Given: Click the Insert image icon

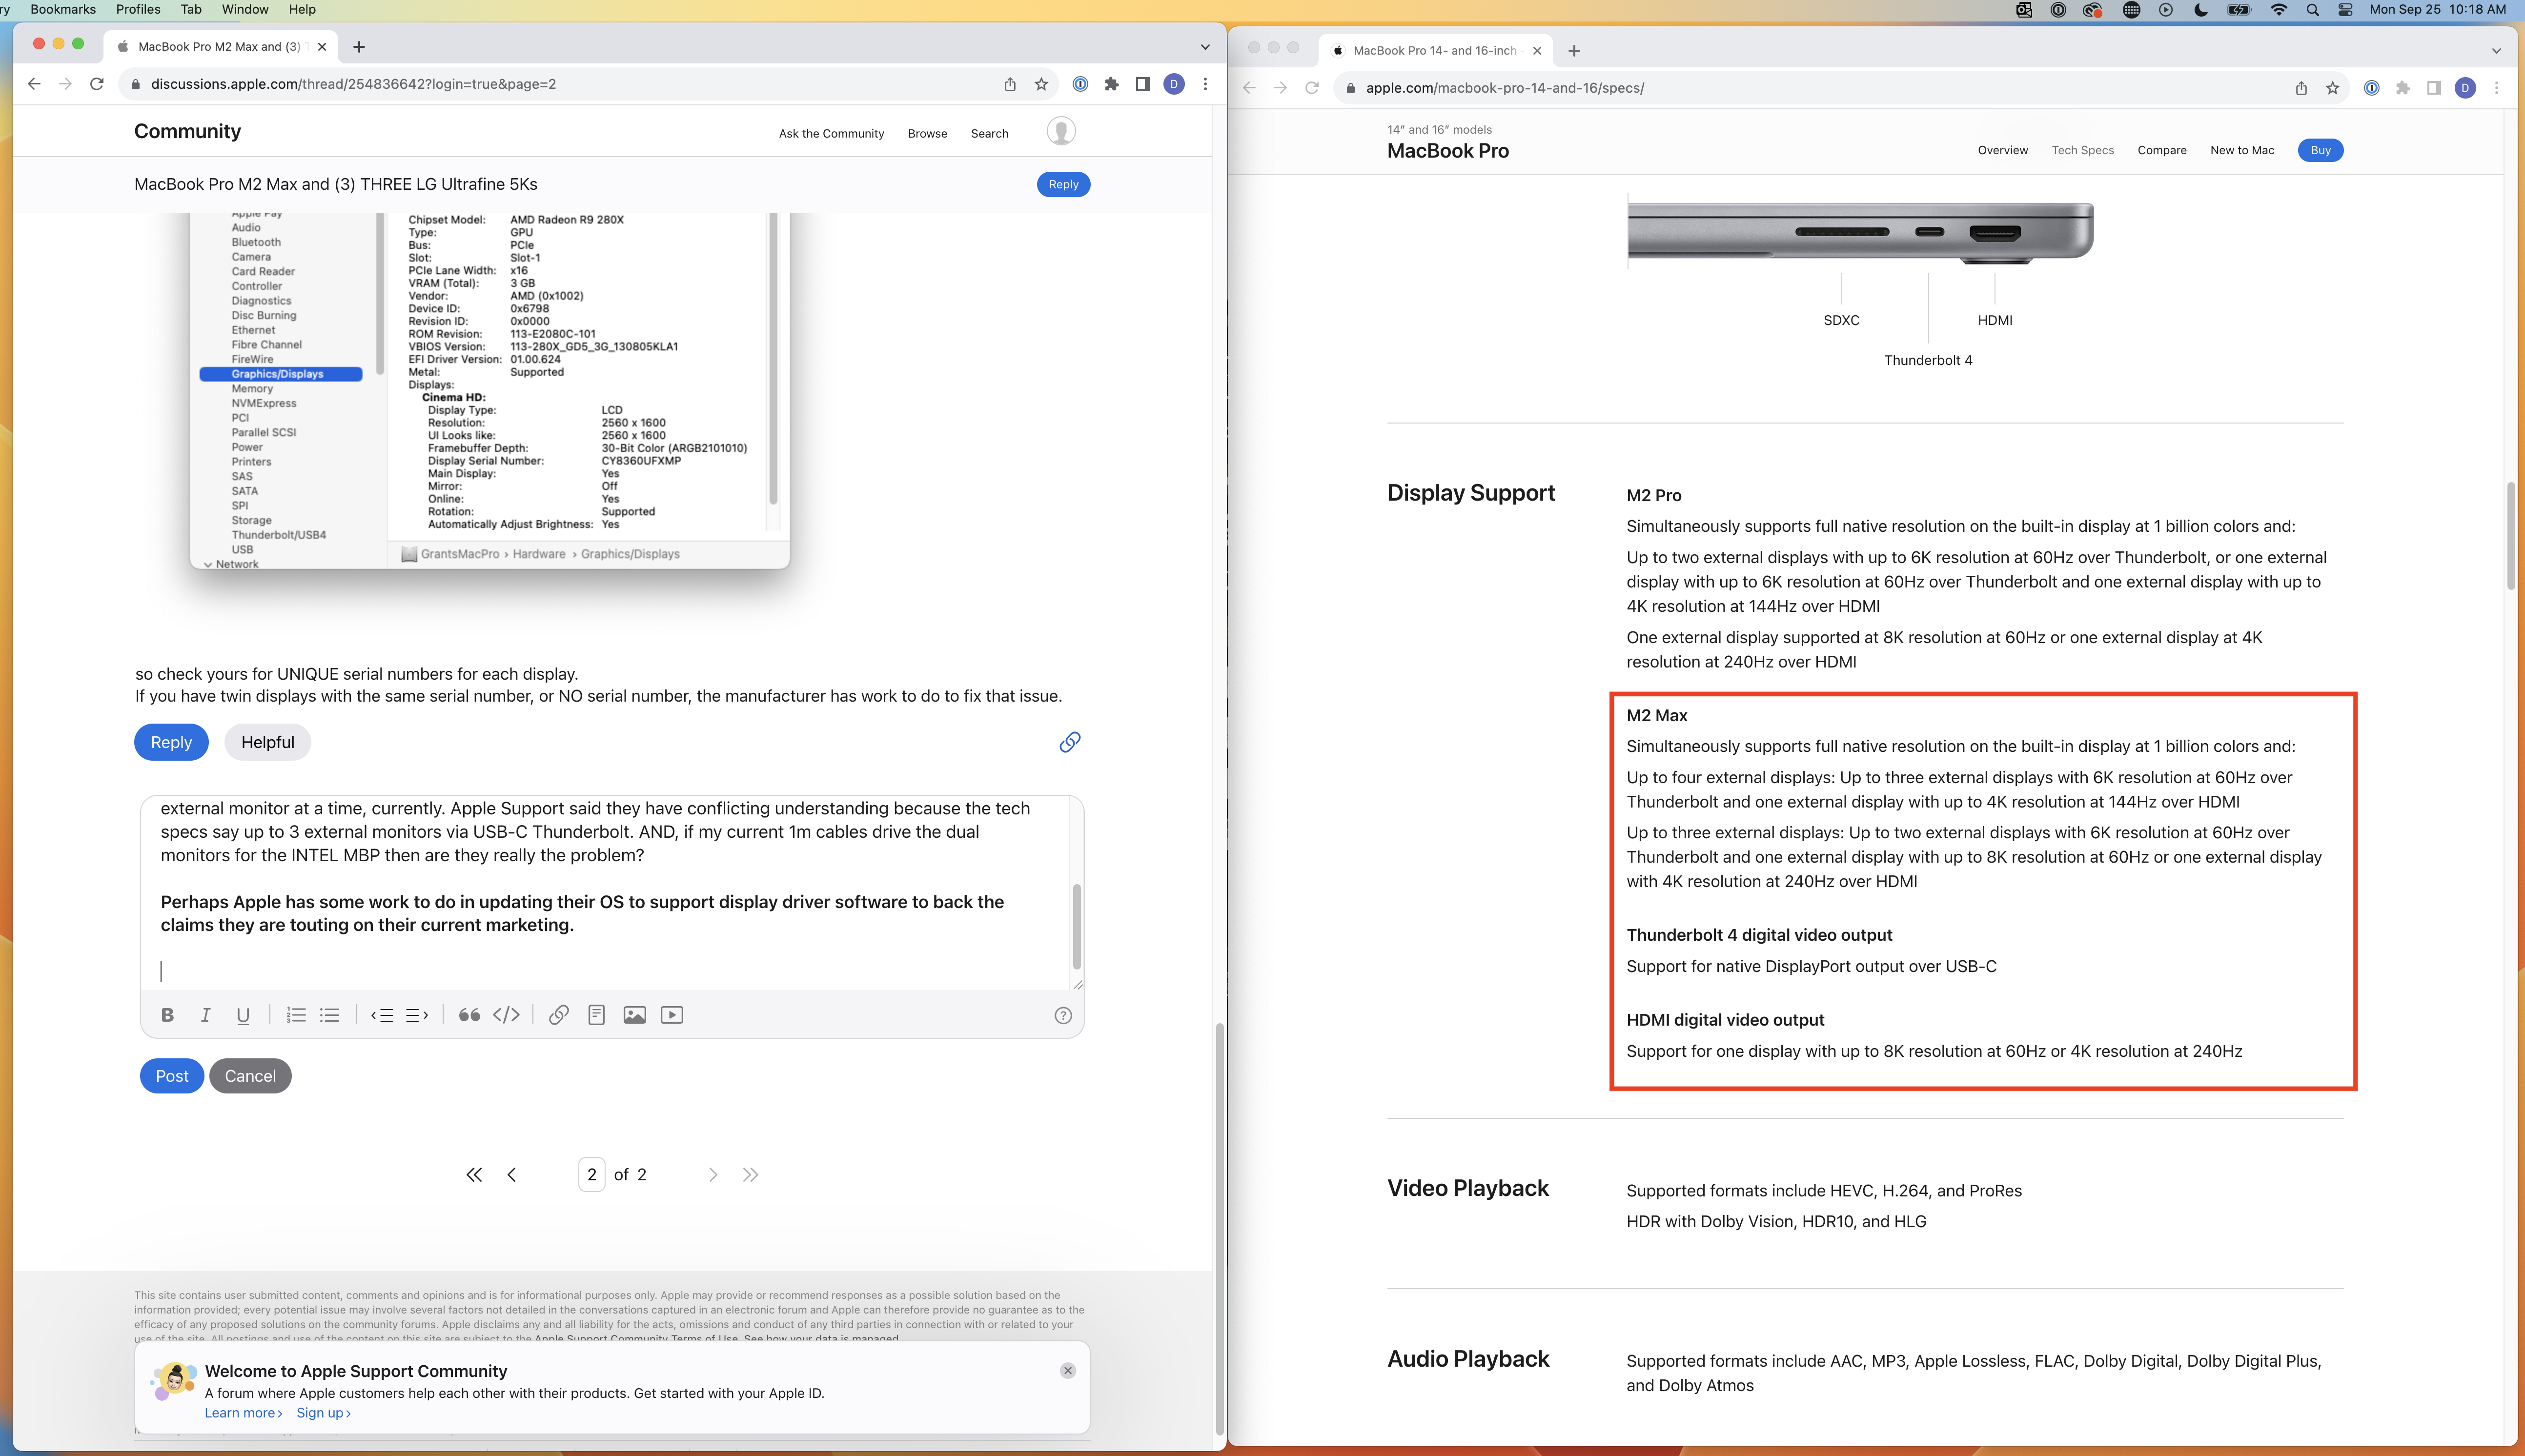Looking at the screenshot, I should (635, 1014).
